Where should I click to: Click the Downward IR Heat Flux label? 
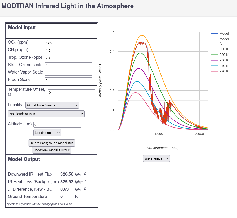(30, 174)
